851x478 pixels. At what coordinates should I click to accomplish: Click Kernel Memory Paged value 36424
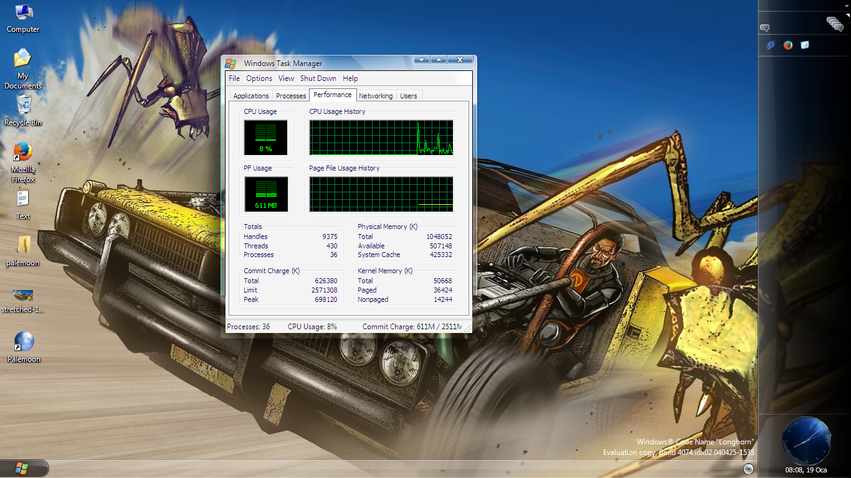click(443, 290)
